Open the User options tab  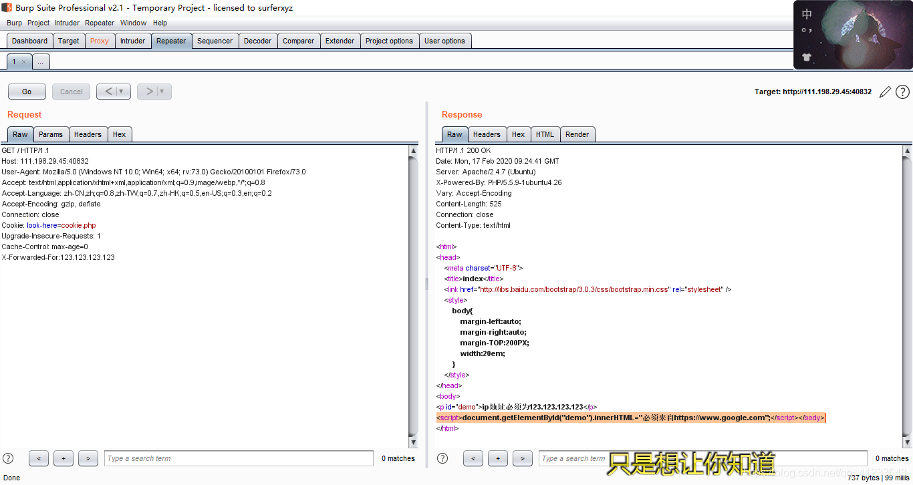[444, 41]
